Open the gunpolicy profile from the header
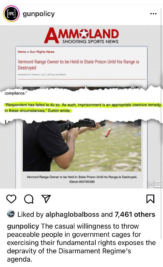This screenshot has height=267, width=163. pos(39,14)
